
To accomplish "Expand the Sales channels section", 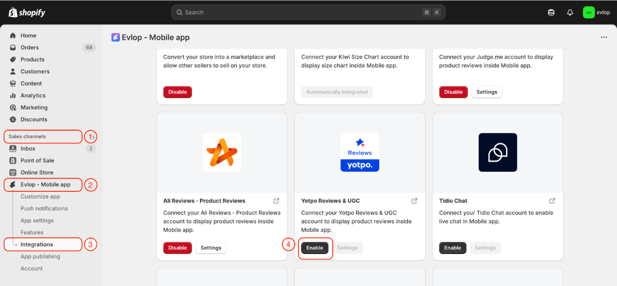I will point(43,136).
